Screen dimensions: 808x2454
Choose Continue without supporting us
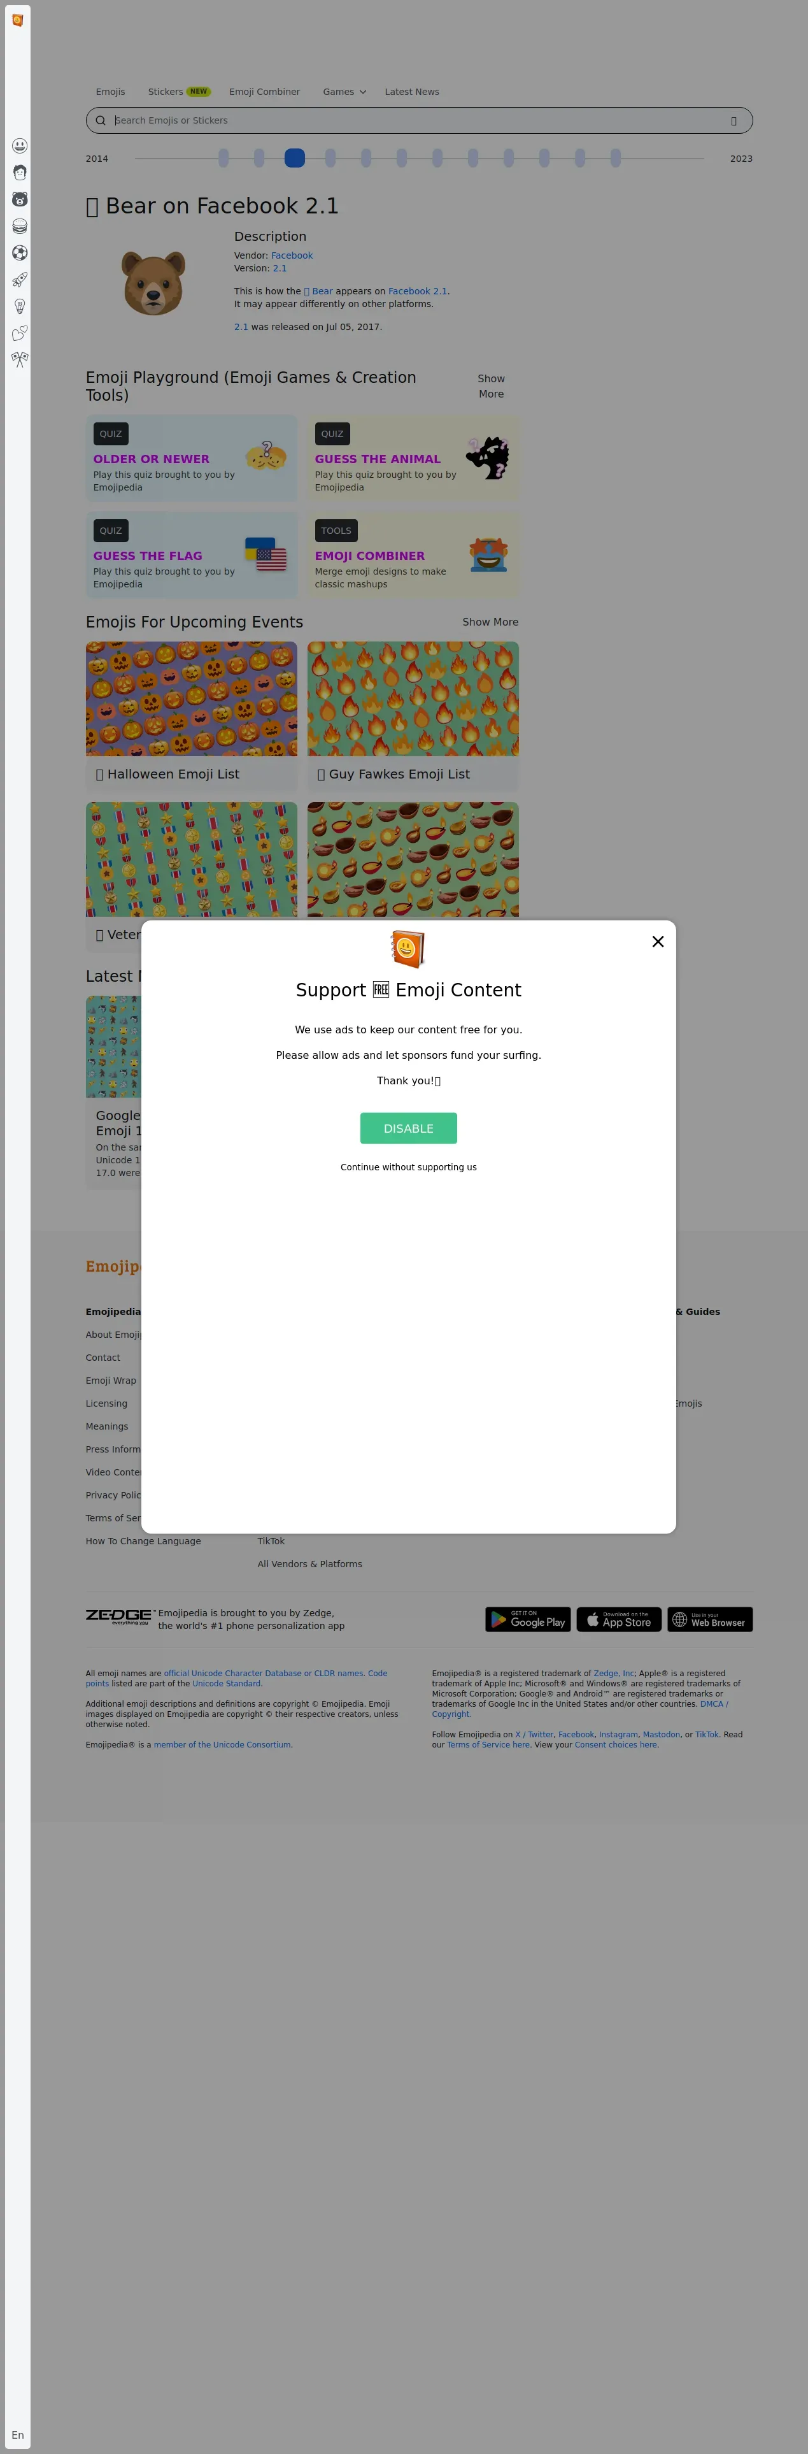click(x=408, y=1167)
